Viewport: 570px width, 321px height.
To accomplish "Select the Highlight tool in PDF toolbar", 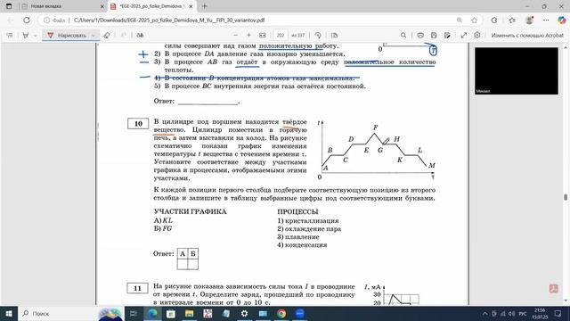I will point(26,36).
